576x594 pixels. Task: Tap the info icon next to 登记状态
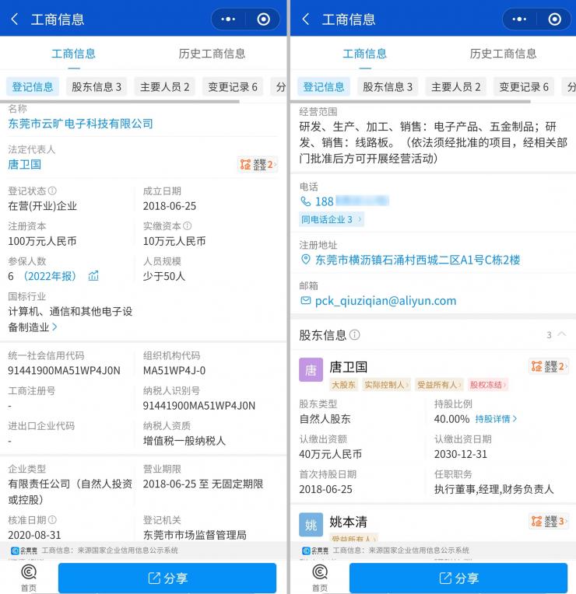point(52,190)
